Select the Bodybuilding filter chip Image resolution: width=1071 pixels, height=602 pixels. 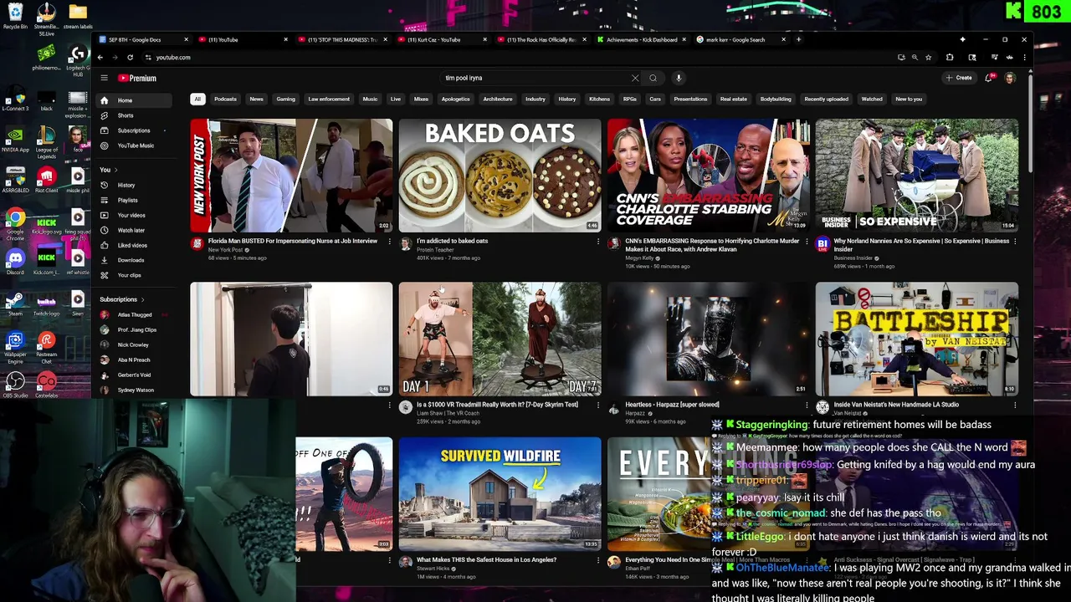(x=776, y=99)
